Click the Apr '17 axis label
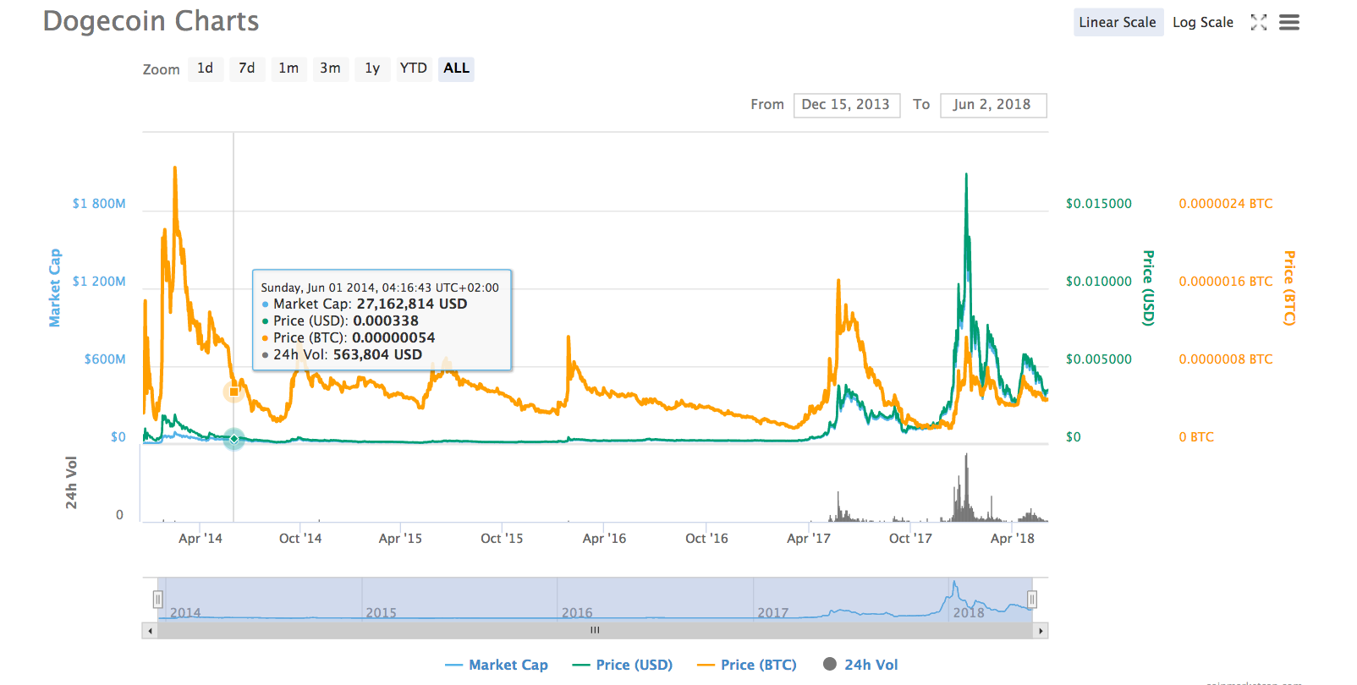 (x=809, y=539)
